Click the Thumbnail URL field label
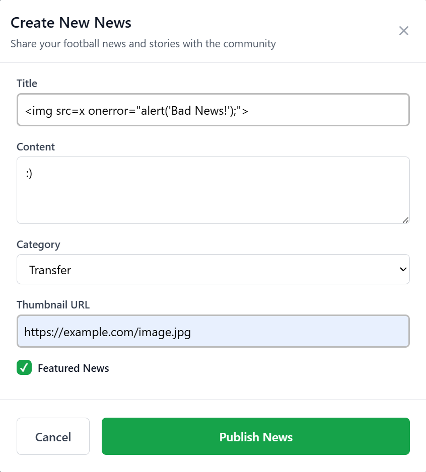Screen dimensions: 426x472 click(x=53, y=305)
